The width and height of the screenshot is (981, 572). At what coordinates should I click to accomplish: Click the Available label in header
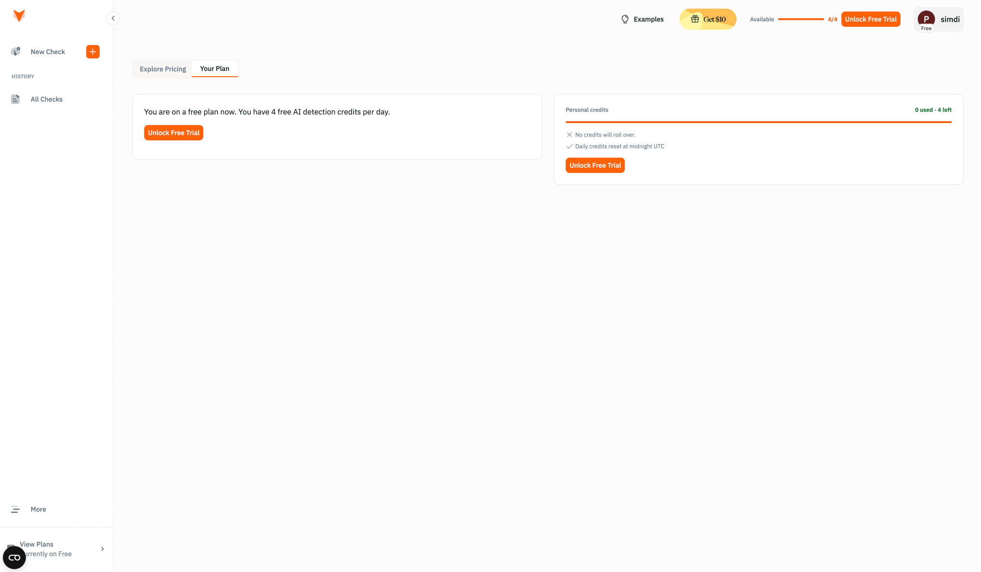pyautogui.click(x=762, y=19)
